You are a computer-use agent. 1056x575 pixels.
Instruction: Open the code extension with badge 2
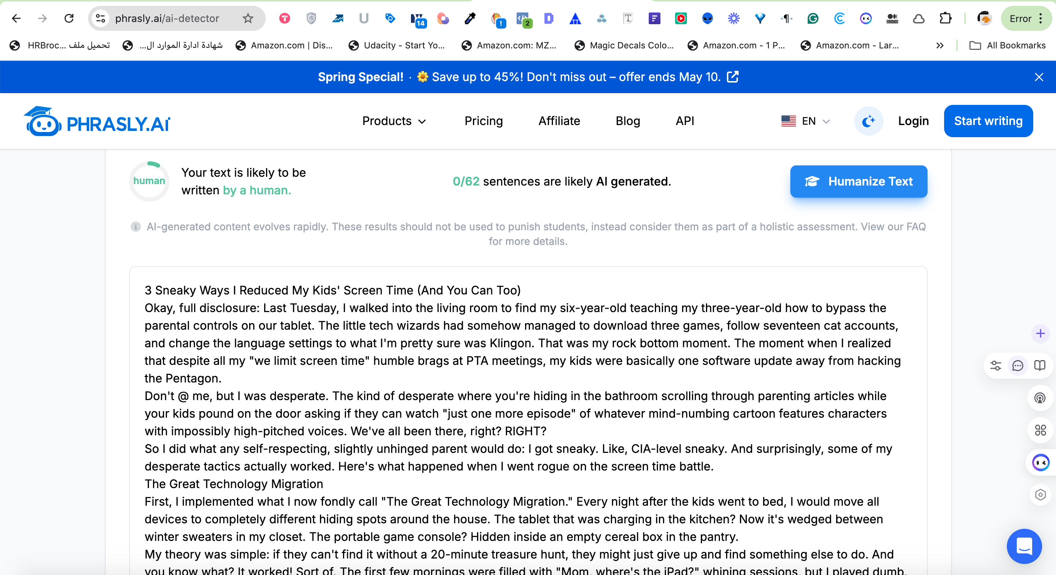tap(524, 19)
